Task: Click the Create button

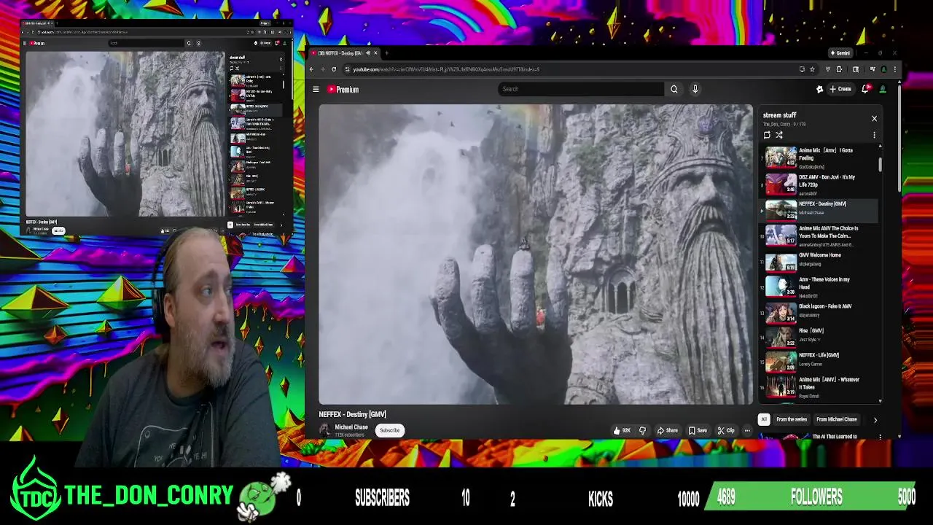Action: [x=840, y=89]
